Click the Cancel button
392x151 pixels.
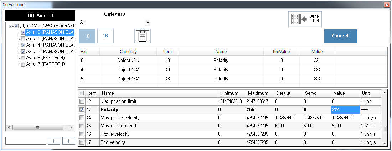click(x=340, y=36)
